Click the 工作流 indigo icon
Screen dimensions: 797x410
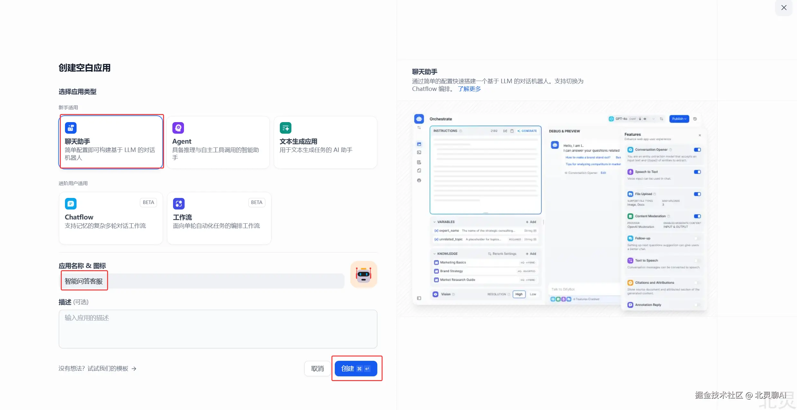179,204
